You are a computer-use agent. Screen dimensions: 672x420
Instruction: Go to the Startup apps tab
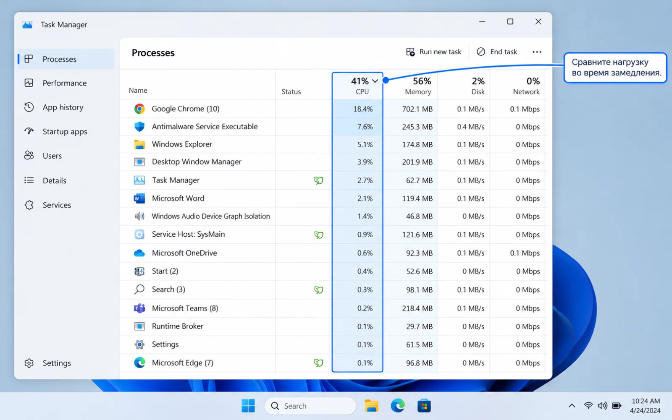pyautogui.click(x=66, y=132)
